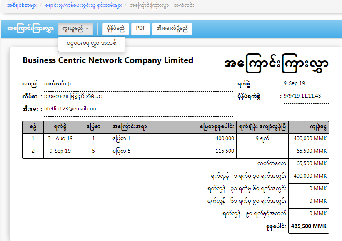Click the စဉ် column header
The height and width of the screenshot is (241, 342).
[x=33, y=127]
